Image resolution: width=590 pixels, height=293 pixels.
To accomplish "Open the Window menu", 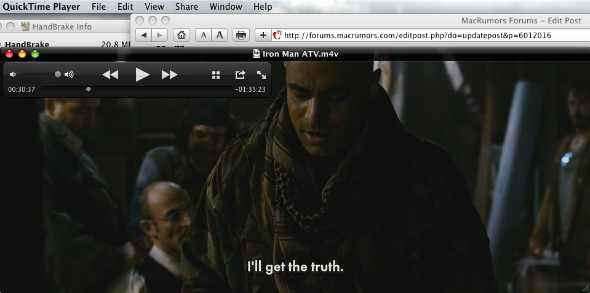I will coord(226,6).
